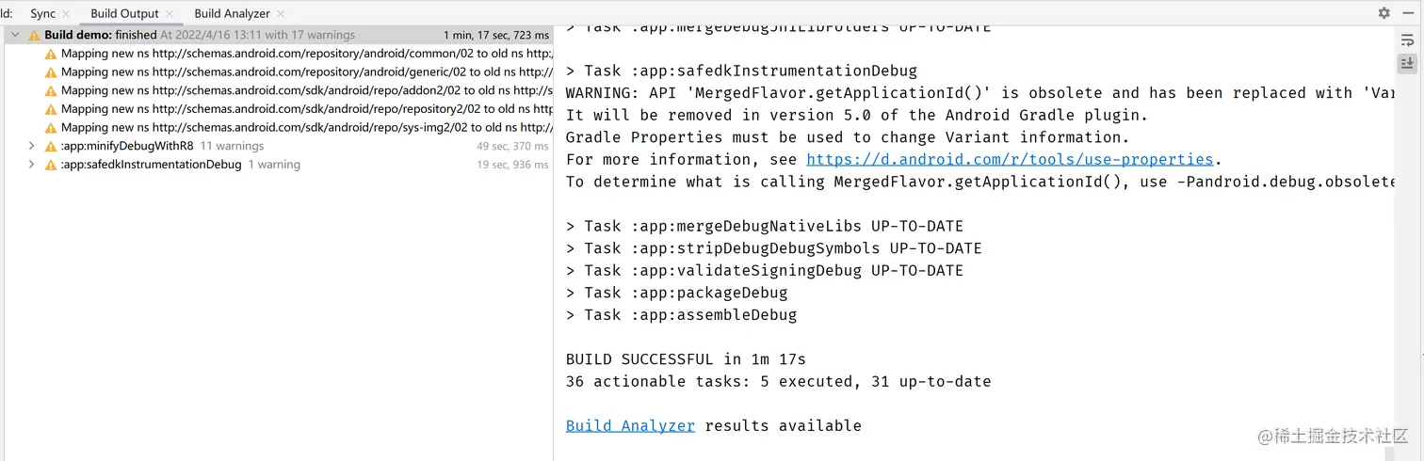The width and height of the screenshot is (1424, 461).
Task: Click the 'Task :app:packageDebug' line
Action: click(x=676, y=293)
